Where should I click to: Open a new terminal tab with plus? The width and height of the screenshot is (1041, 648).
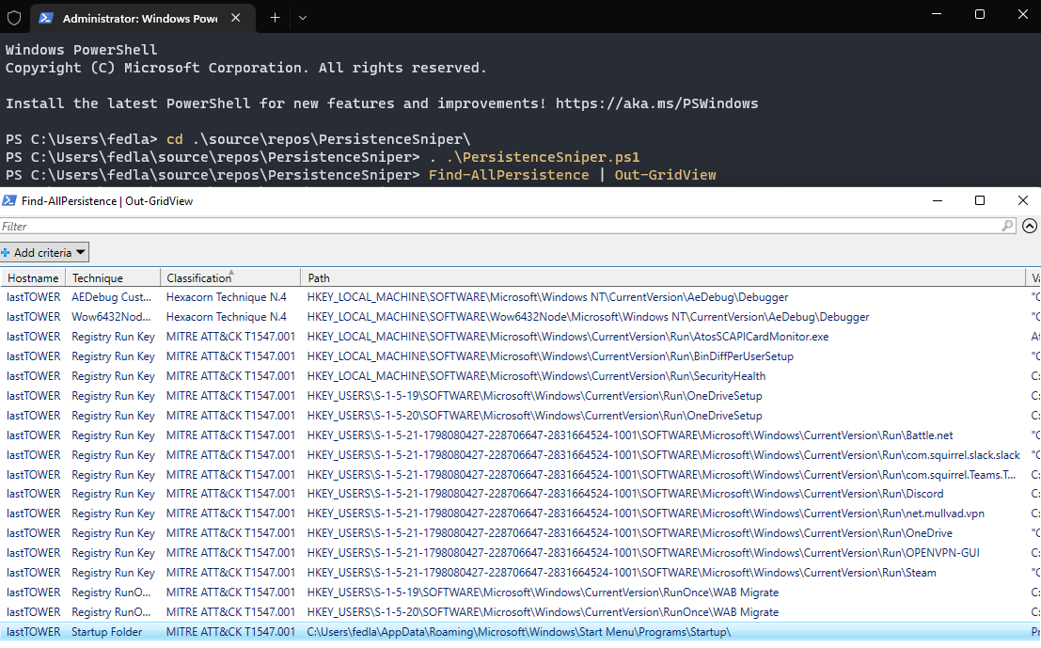275,18
